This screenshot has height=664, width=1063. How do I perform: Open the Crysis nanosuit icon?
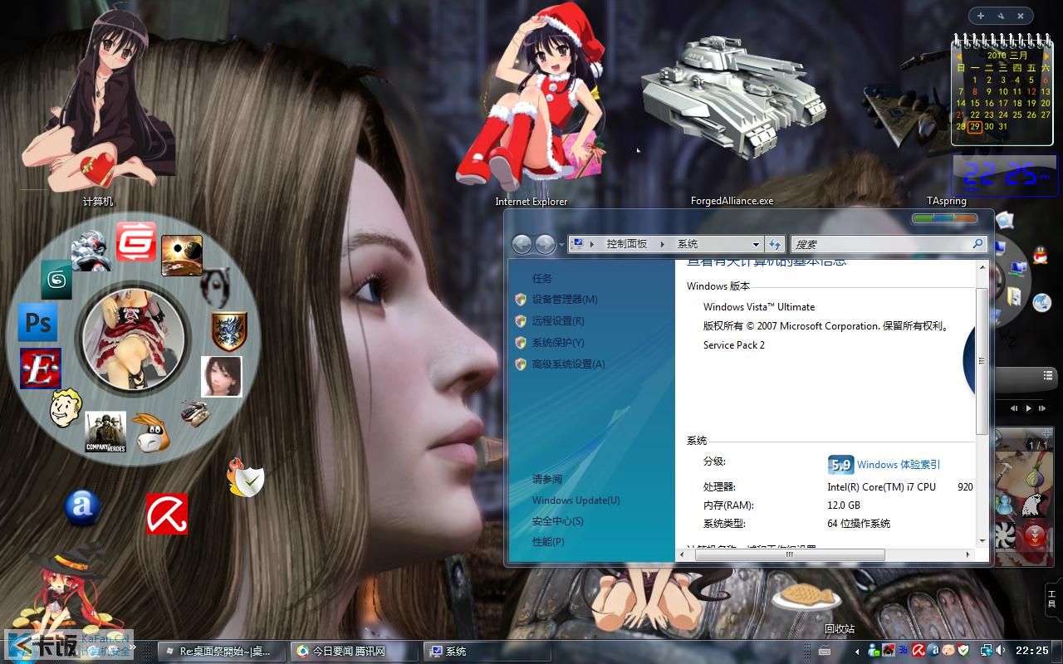click(91, 251)
